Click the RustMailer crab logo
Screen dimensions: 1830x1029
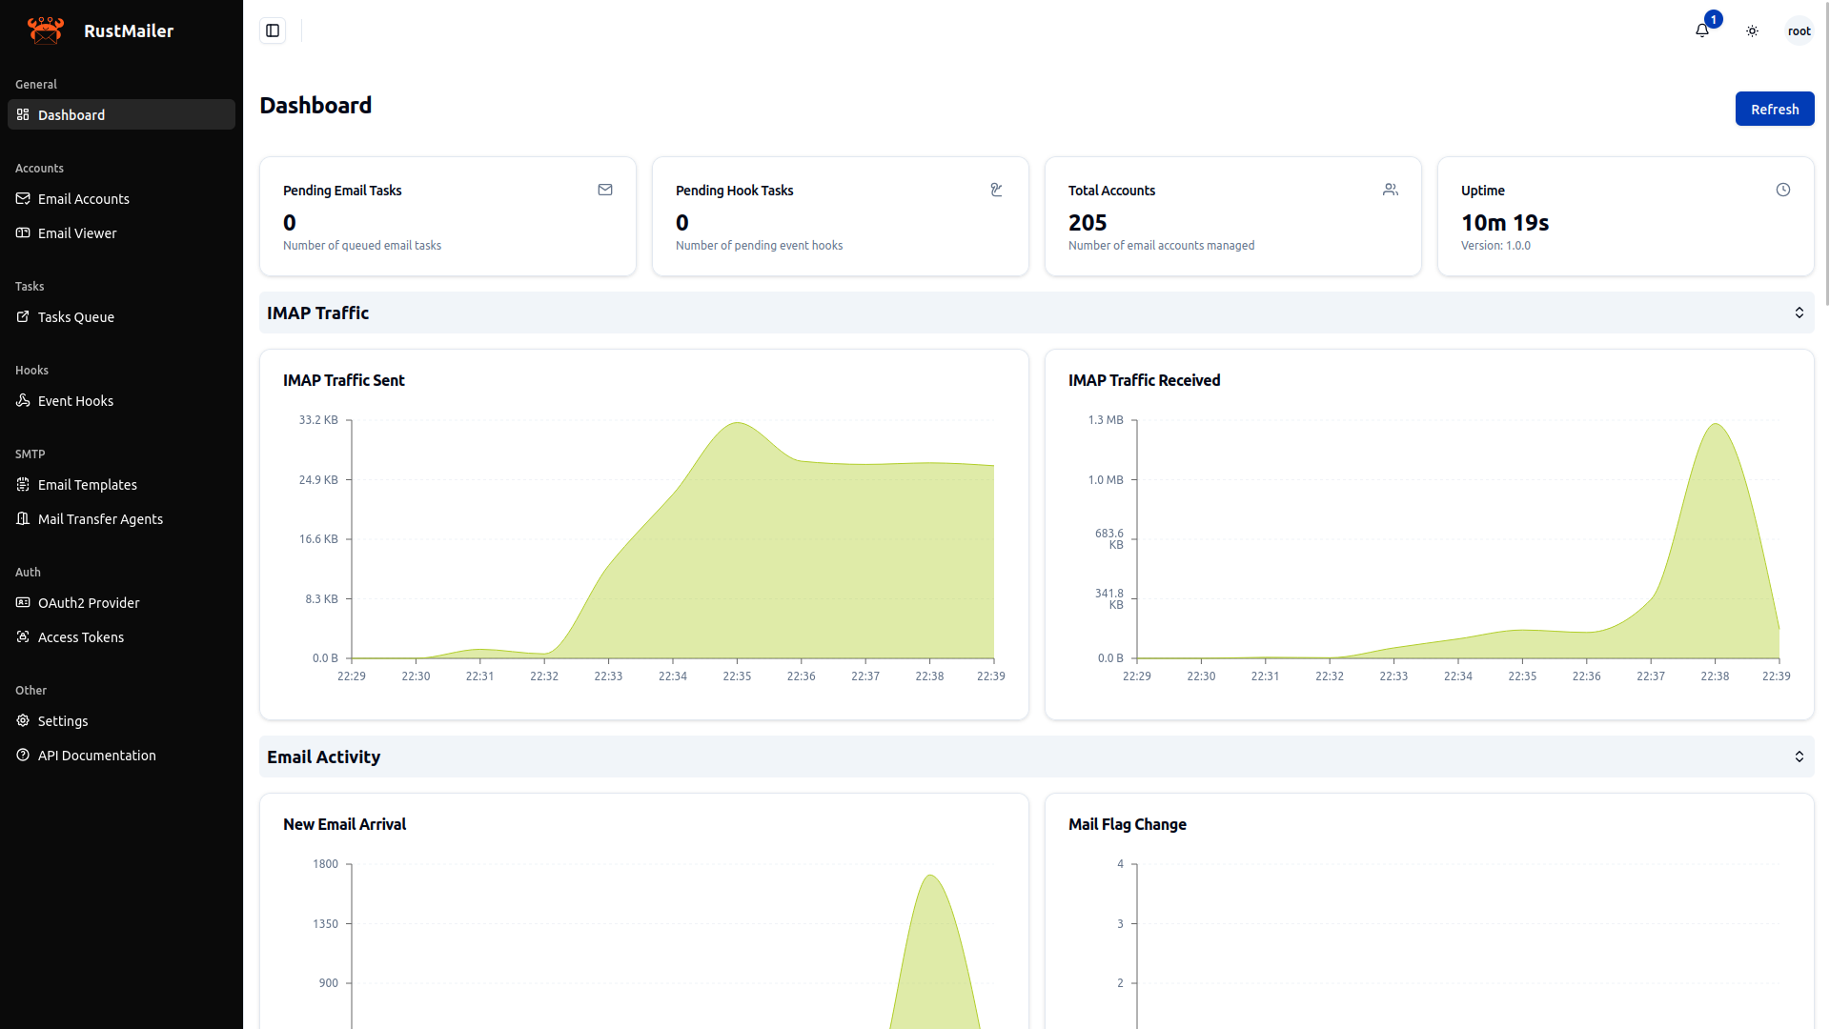point(45,30)
